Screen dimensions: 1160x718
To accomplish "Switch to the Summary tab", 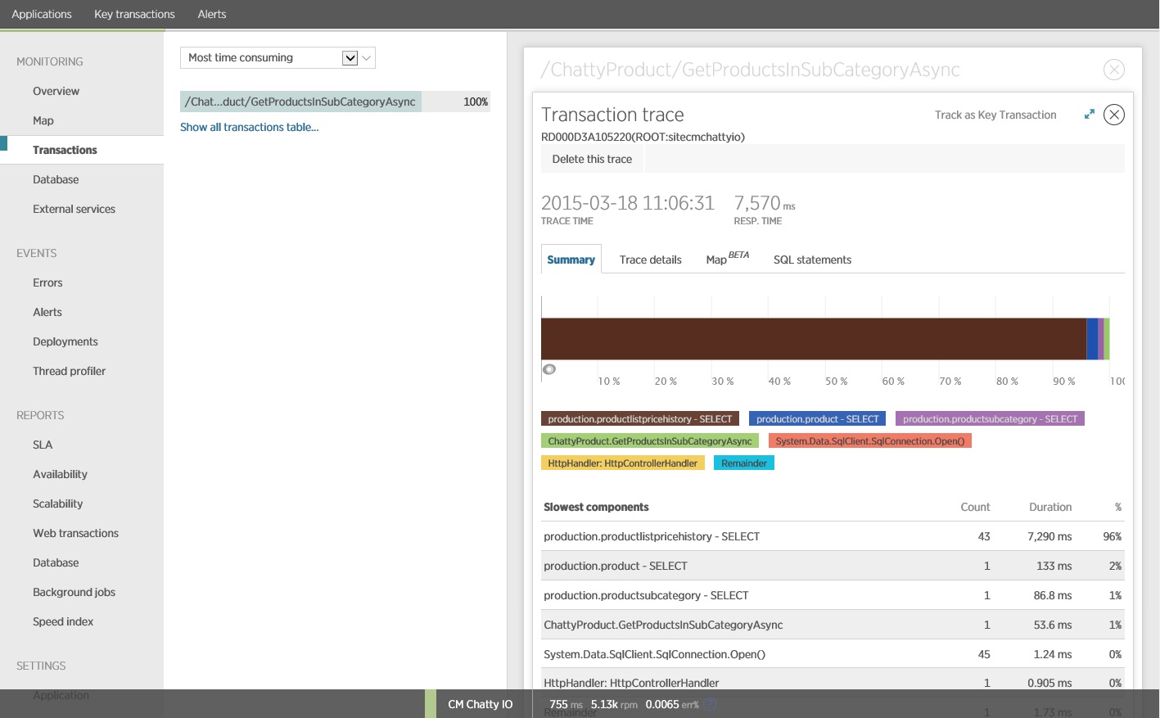I will tap(571, 260).
